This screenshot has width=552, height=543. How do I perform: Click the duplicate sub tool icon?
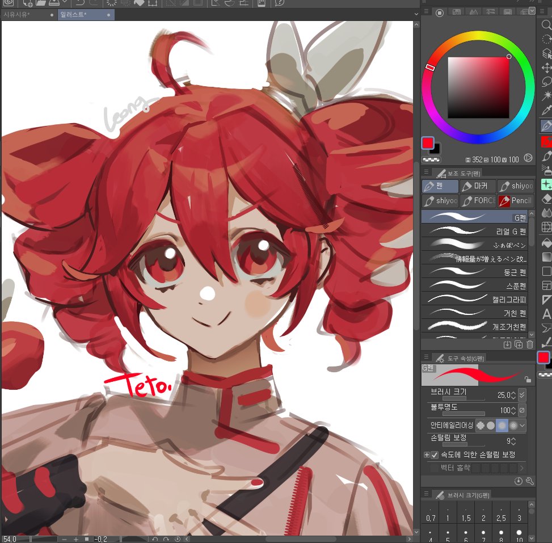point(519,344)
